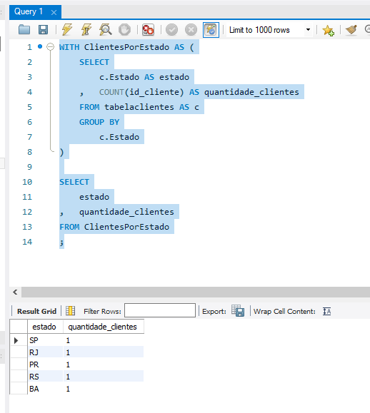The width and height of the screenshot is (370, 413).
Task: Collapse the WITH block fold marker
Action: 50,47
